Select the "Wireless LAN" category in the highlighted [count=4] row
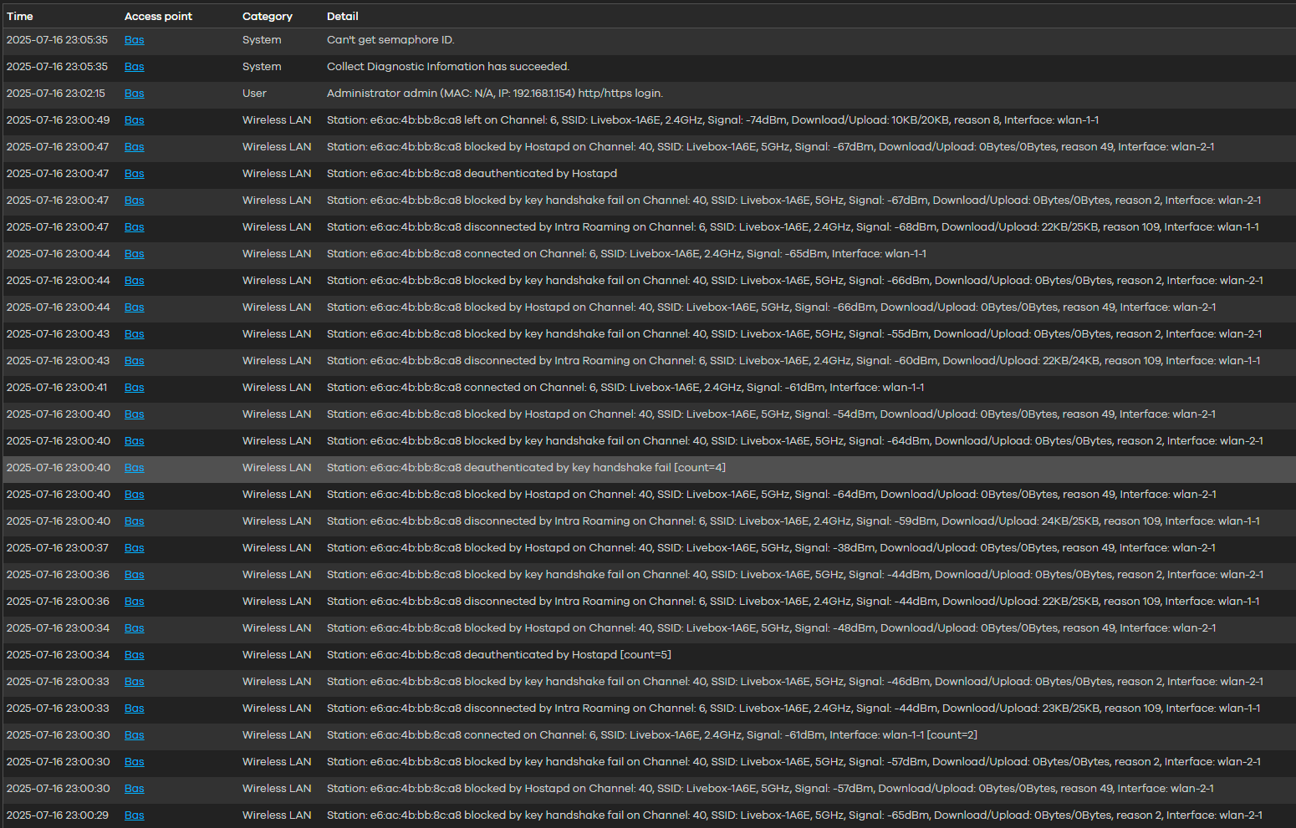1296x828 pixels. (277, 467)
